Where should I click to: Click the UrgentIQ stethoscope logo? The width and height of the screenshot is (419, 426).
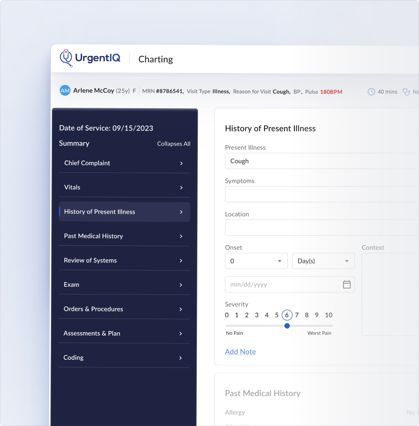tap(66, 58)
